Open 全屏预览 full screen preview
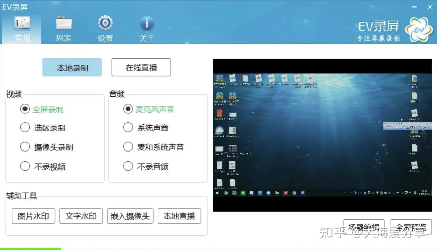Viewport: 437px width, 250px height. point(411,227)
